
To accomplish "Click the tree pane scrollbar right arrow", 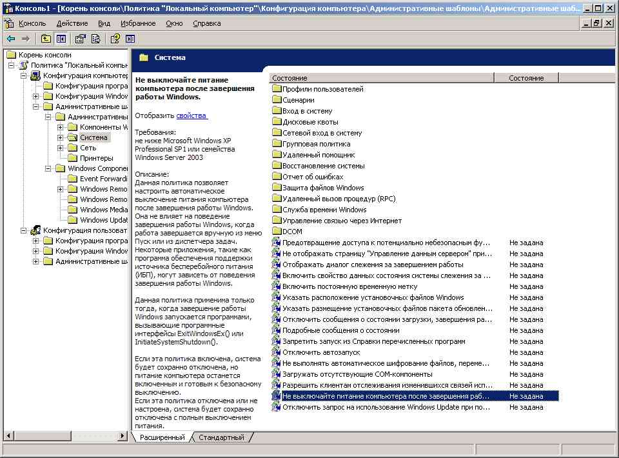I will (x=123, y=436).
